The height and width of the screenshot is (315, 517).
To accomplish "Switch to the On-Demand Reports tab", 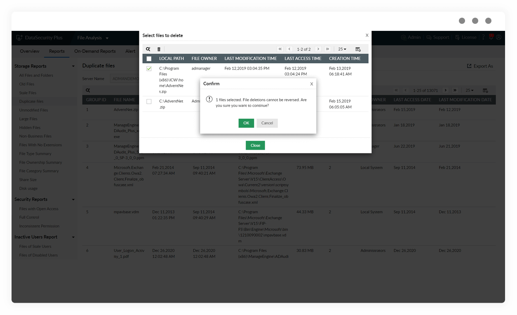I will click(95, 51).
